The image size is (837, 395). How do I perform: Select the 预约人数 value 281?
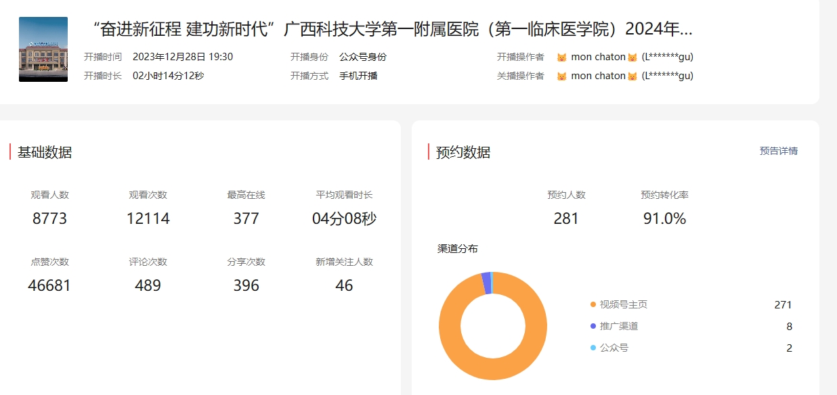(x=566, y=218)
